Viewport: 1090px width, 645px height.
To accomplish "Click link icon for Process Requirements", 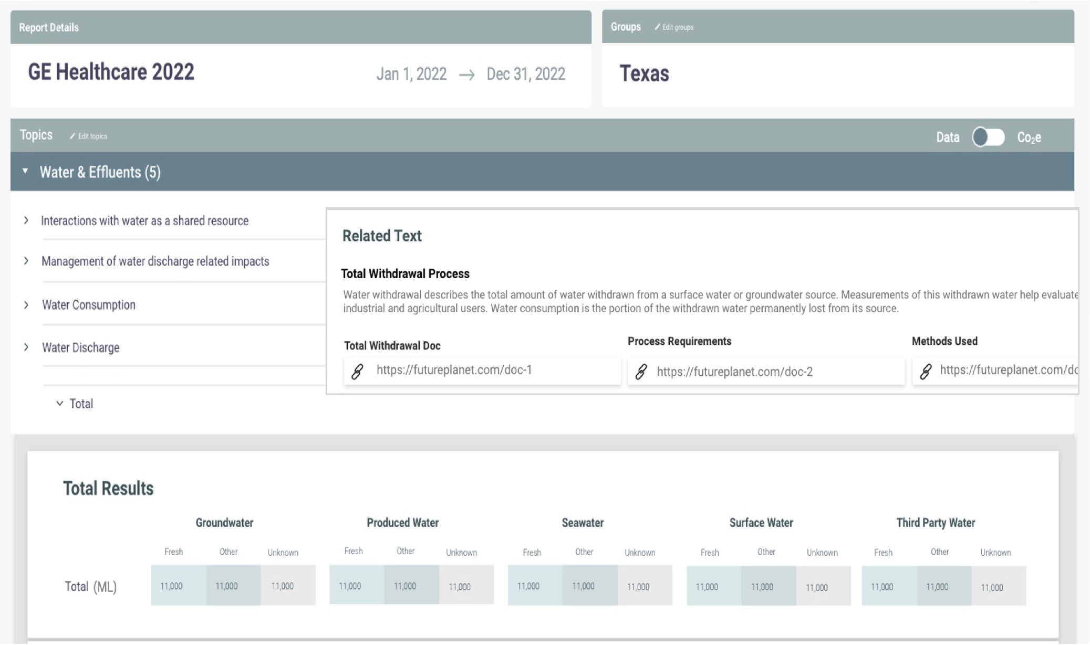I will pyautogui.click(x=641, y=372).
